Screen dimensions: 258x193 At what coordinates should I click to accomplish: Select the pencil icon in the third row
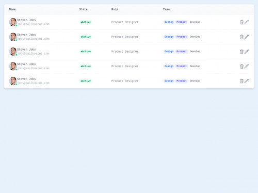pos(247,52)
